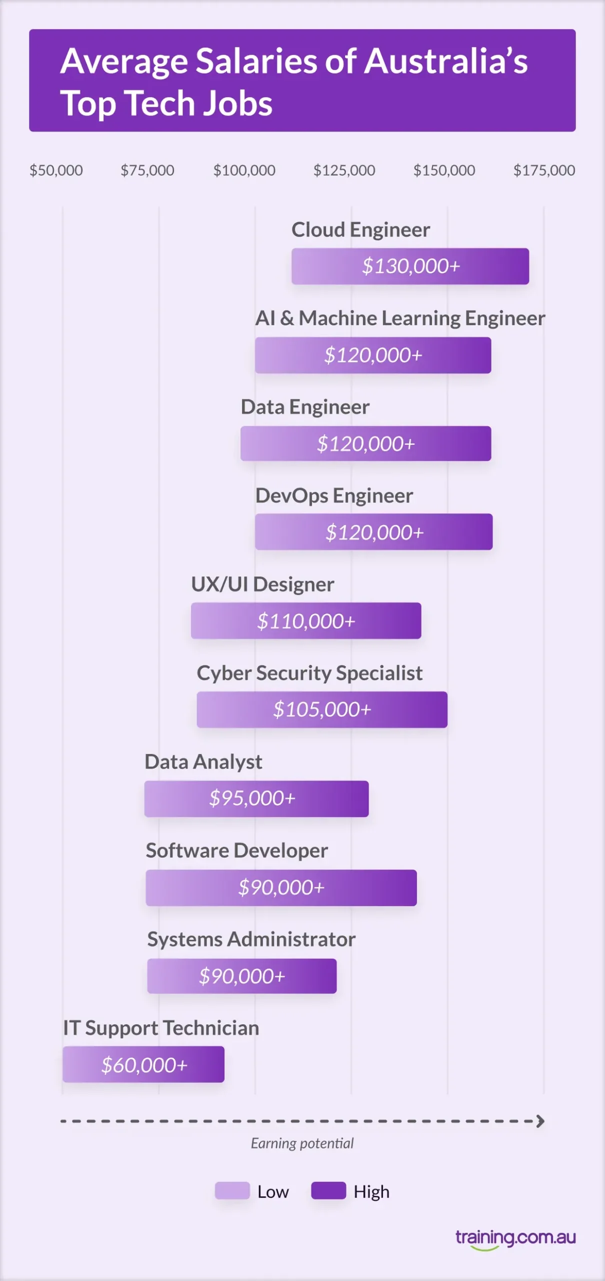Image resolution: width=605 pixels, height=1281 pixels.
Task: Click the High legend color swatch
Action: point(328,1190)
